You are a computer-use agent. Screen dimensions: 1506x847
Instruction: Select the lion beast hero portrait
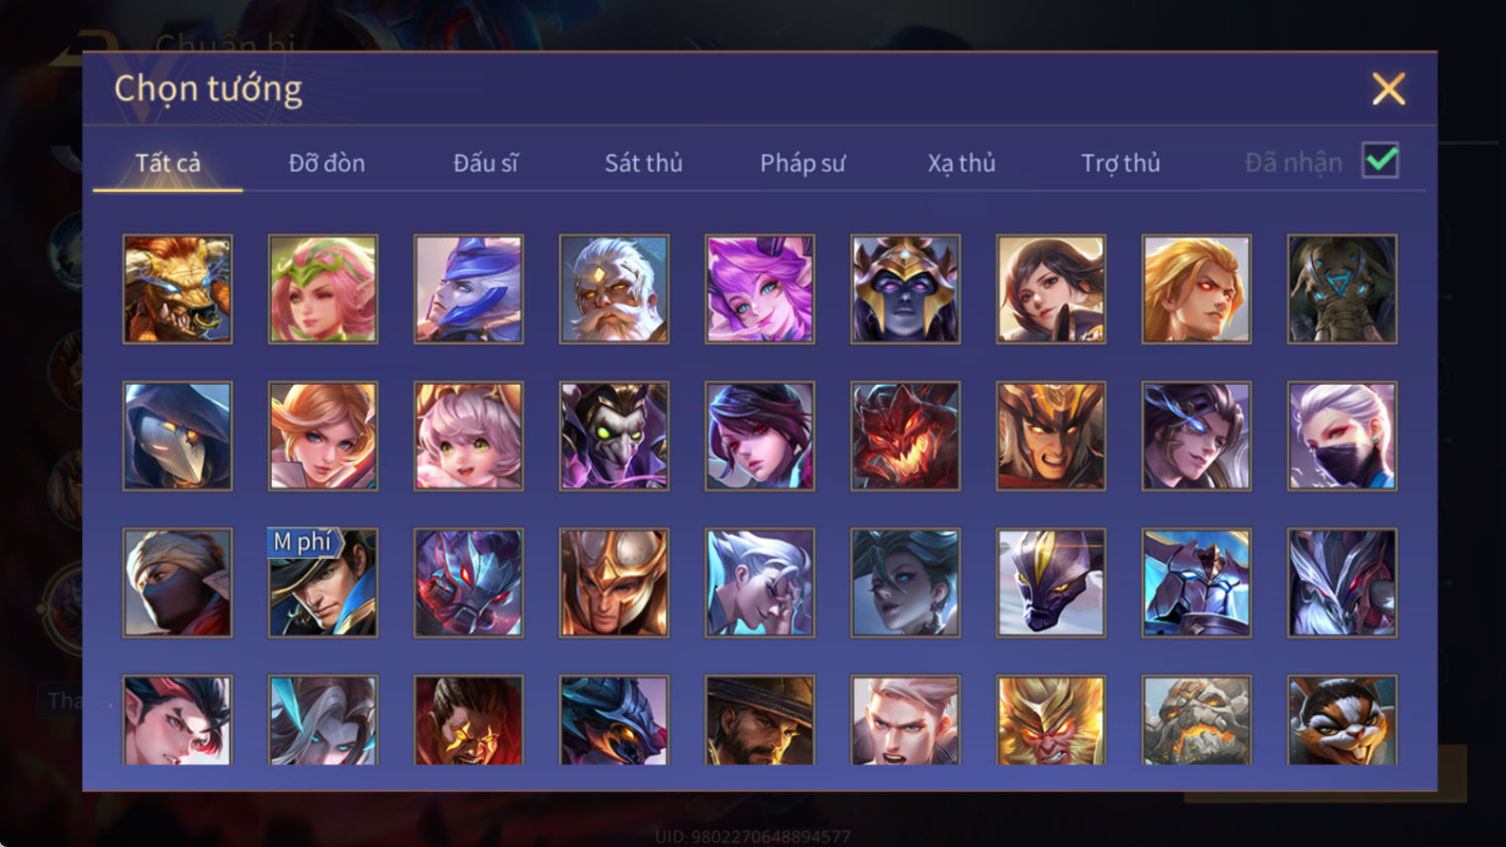(177, 289)
